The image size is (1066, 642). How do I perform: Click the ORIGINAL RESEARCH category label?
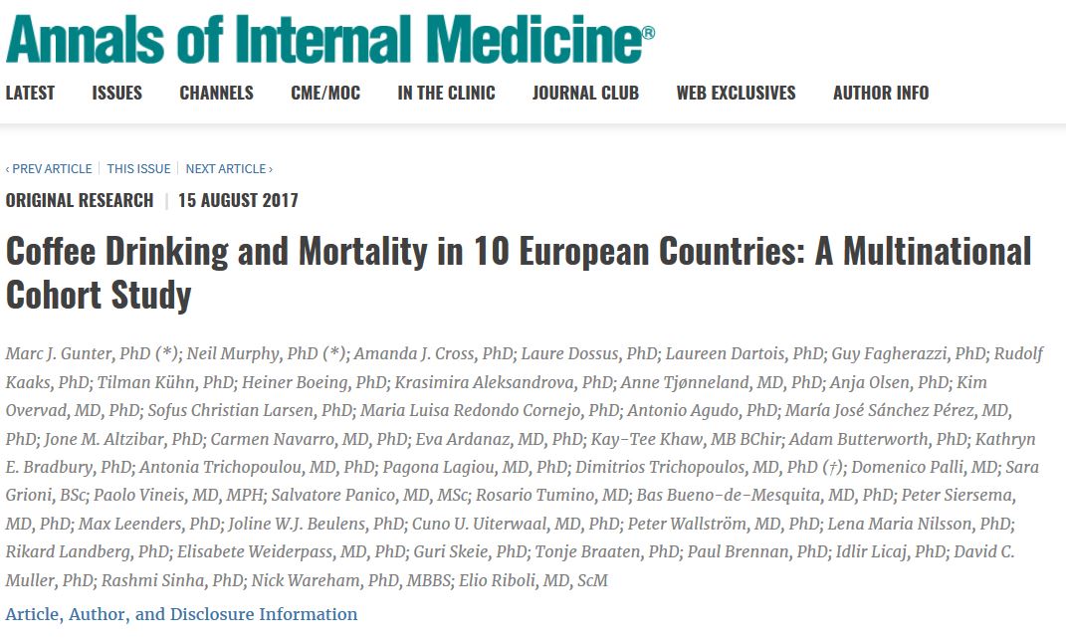(80, 200)
